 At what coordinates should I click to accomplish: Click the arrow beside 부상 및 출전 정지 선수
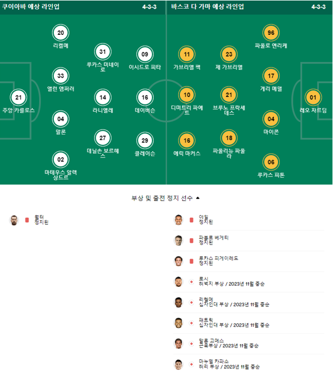pyautogui.click(x=198, y=198)
